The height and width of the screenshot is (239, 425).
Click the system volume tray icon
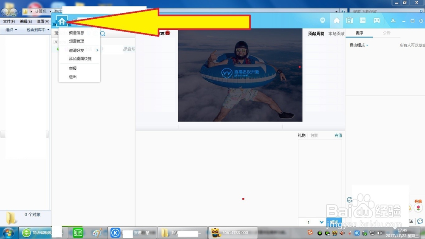380,233
